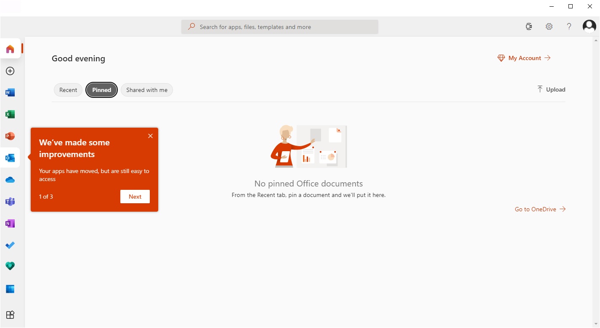The height and width of the screenshot is (328, 600).
Task: Open PowerPoint from the sidebar
Action: click(10, 136)
